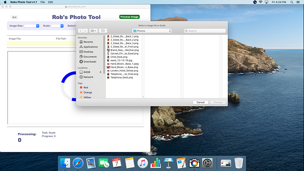This screenshot has width=304, height=171.
Task: Select Downloads in the sidebar
Action: (88, 62)
